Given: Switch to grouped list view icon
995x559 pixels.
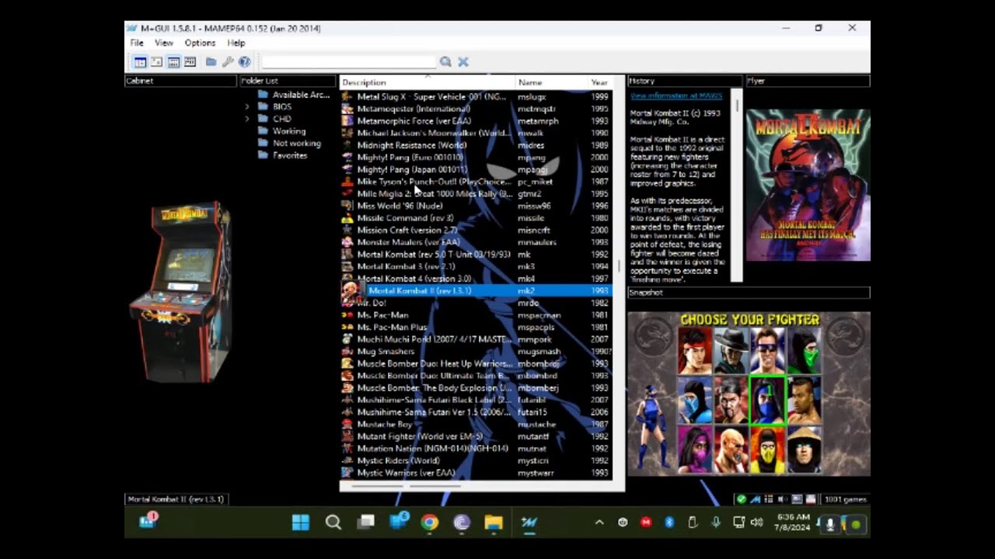Looking at the screenshot, I should point(190,62).
